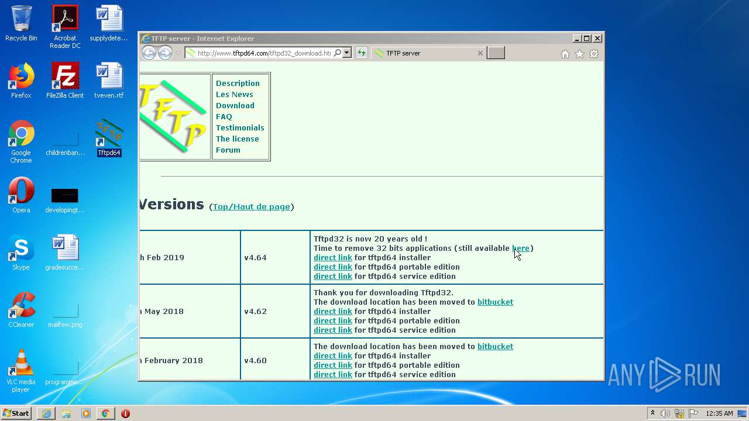
Task: Close the TFTP server tab
Action: 480,53
